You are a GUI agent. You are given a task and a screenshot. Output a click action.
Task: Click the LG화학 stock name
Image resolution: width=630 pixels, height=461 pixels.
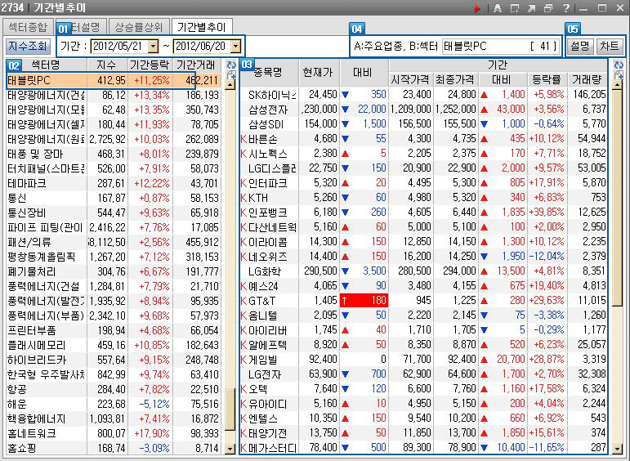[265, 271]
